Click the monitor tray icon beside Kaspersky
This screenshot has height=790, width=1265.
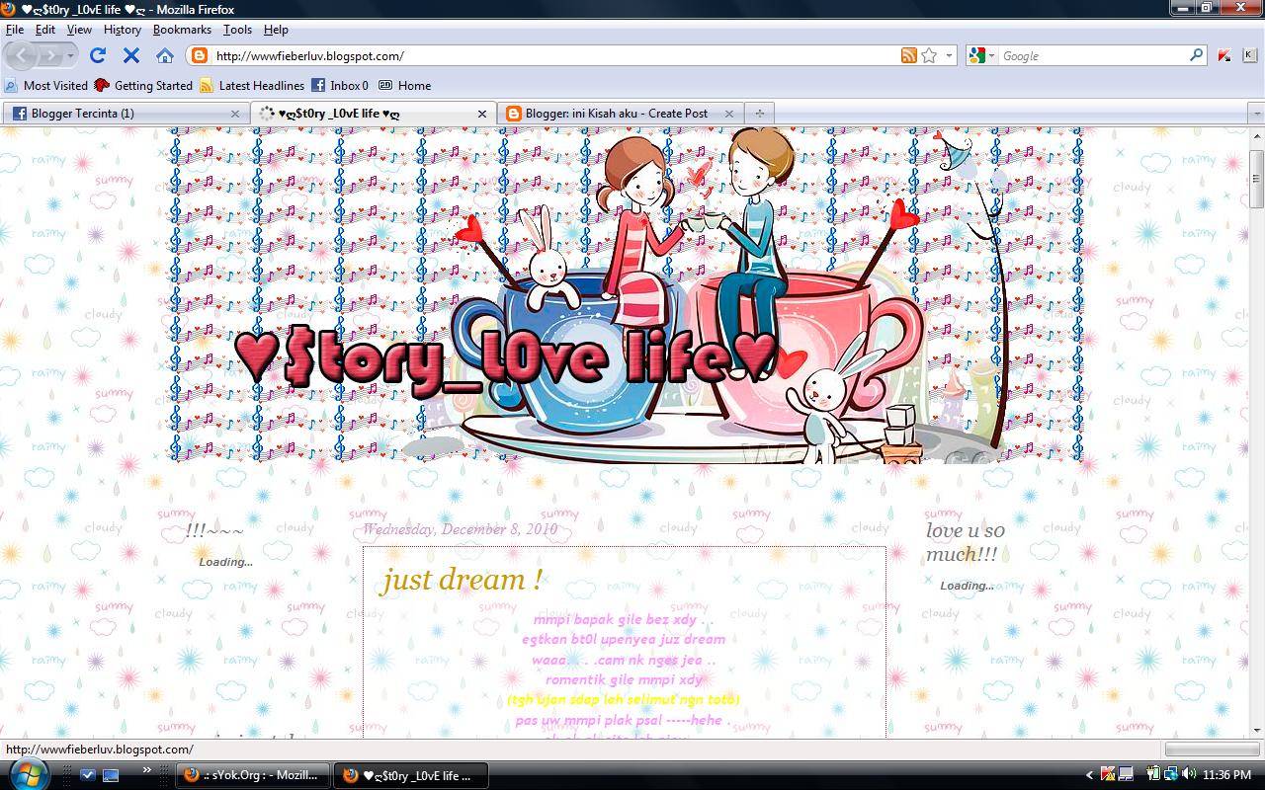point(1125,775)
